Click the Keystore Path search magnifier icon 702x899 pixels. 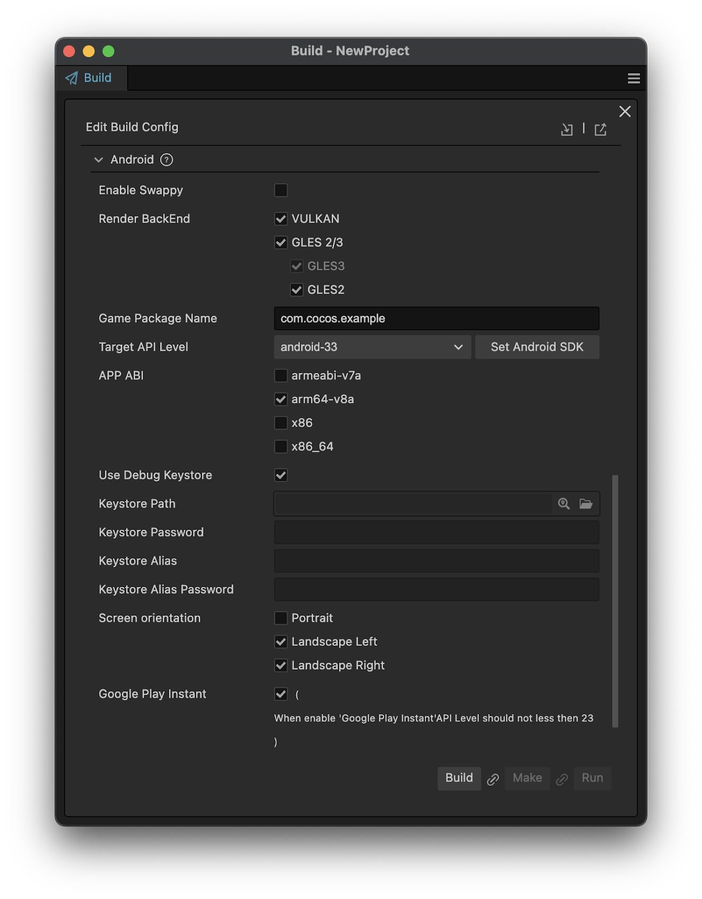click(564, 504)
